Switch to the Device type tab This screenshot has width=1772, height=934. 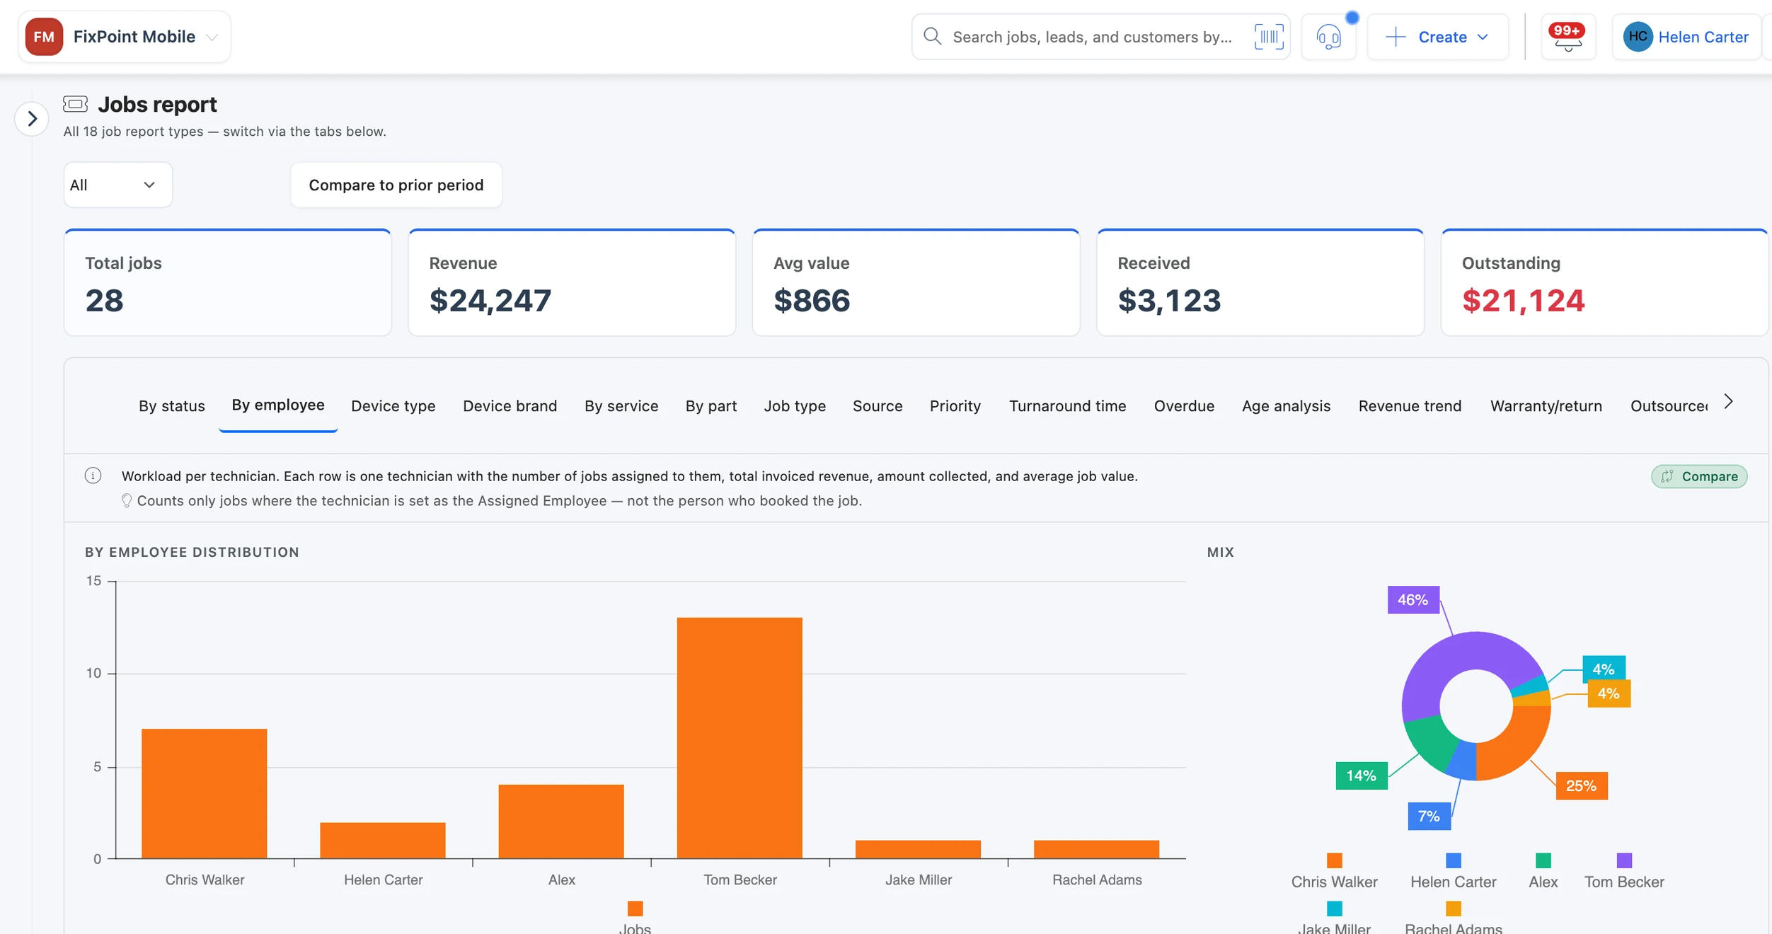393,406
